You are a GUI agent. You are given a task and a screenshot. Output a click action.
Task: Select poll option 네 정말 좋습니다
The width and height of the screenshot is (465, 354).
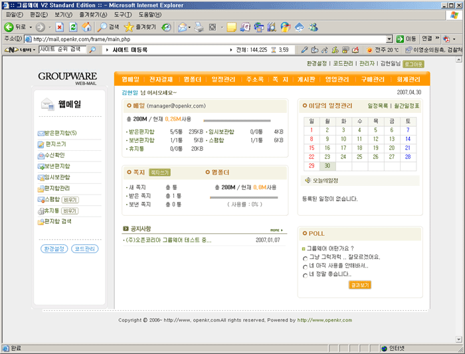coord(305,274)
